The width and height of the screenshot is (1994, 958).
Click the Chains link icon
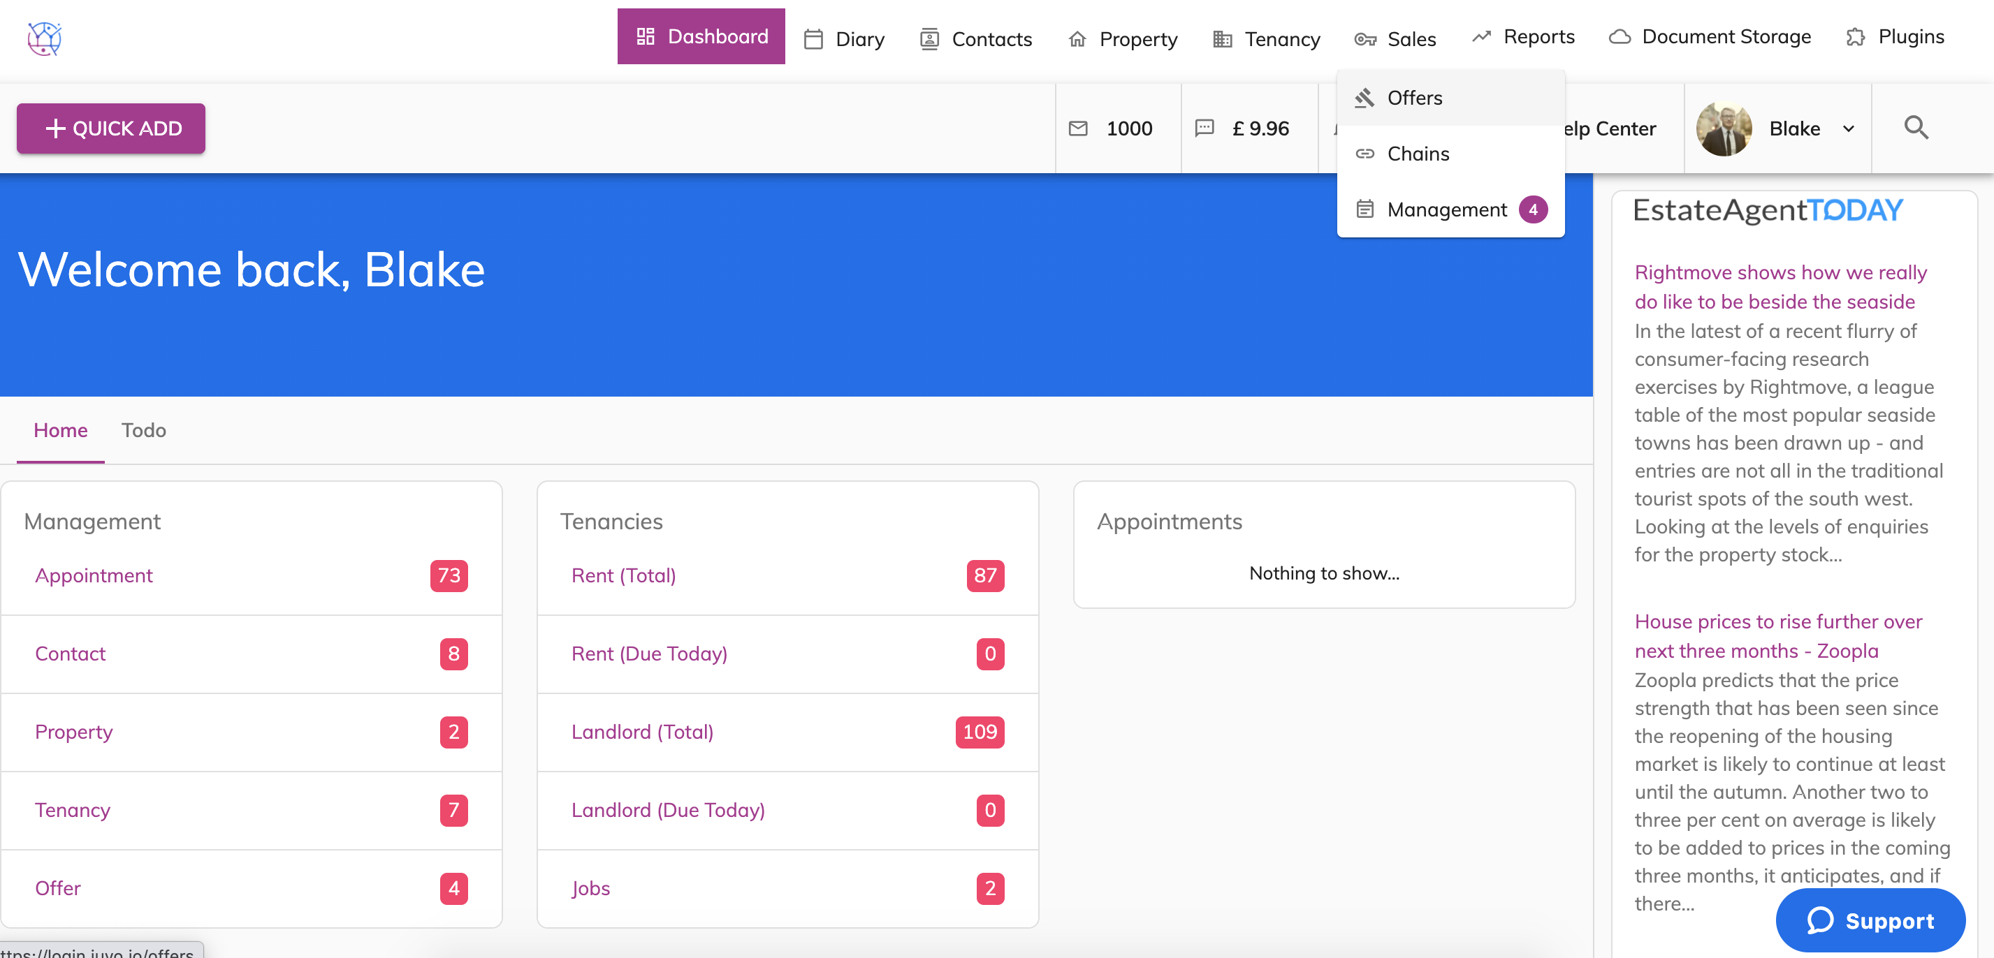(1364, 154)
